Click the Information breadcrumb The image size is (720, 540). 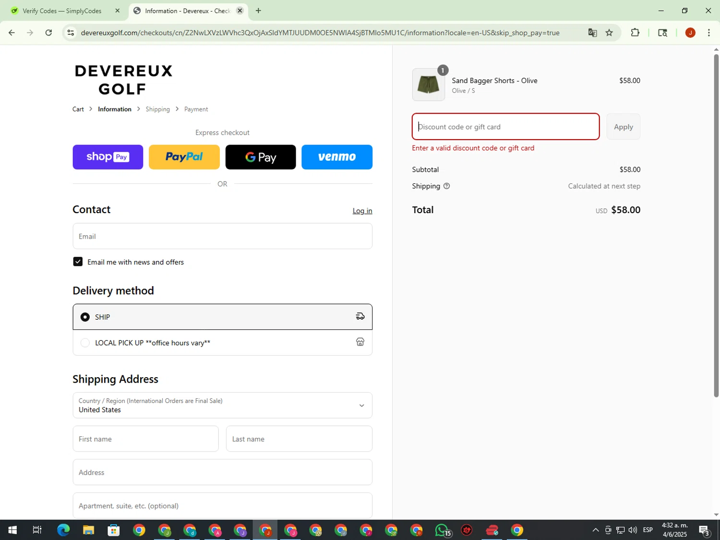coord(115,109)
